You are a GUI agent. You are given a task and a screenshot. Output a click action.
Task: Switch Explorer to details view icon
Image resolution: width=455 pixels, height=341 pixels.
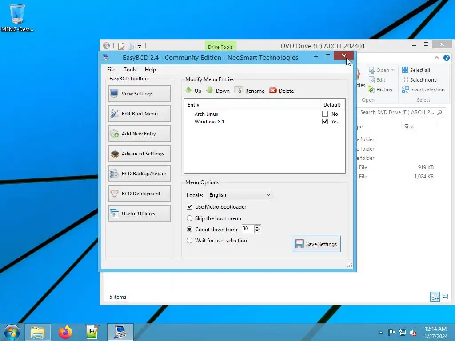pos(435,297)
